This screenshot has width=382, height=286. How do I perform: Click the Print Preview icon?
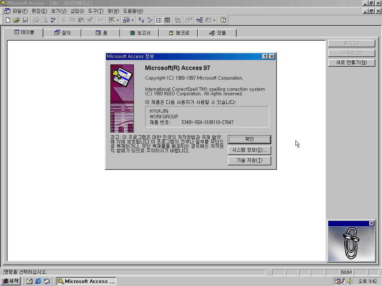click(45, 20)
